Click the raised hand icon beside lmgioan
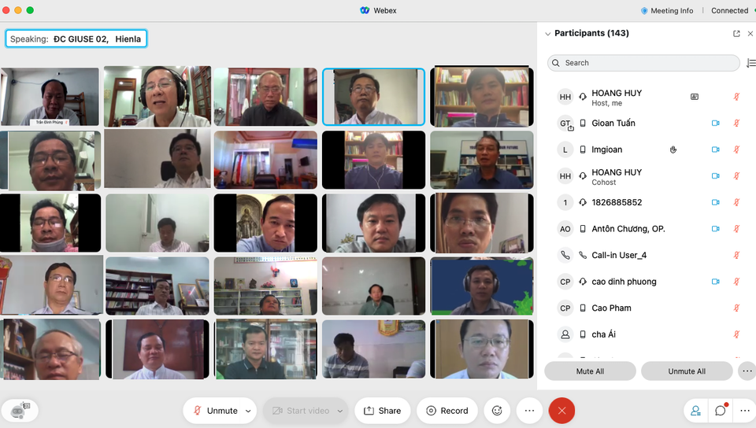The width and height of the screenshot is (756, 428). [673, 149]
